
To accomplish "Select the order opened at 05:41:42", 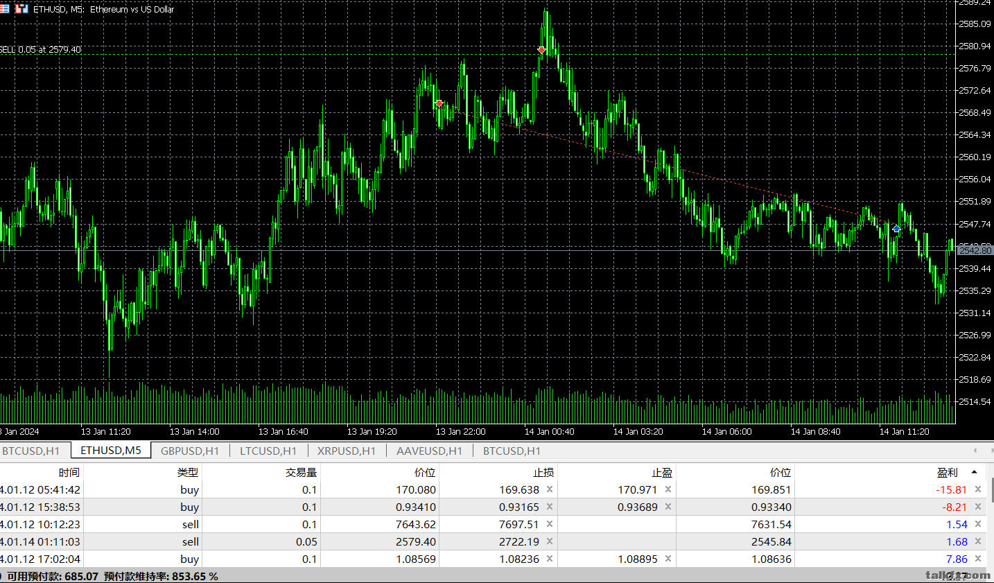I will point(494,489).
